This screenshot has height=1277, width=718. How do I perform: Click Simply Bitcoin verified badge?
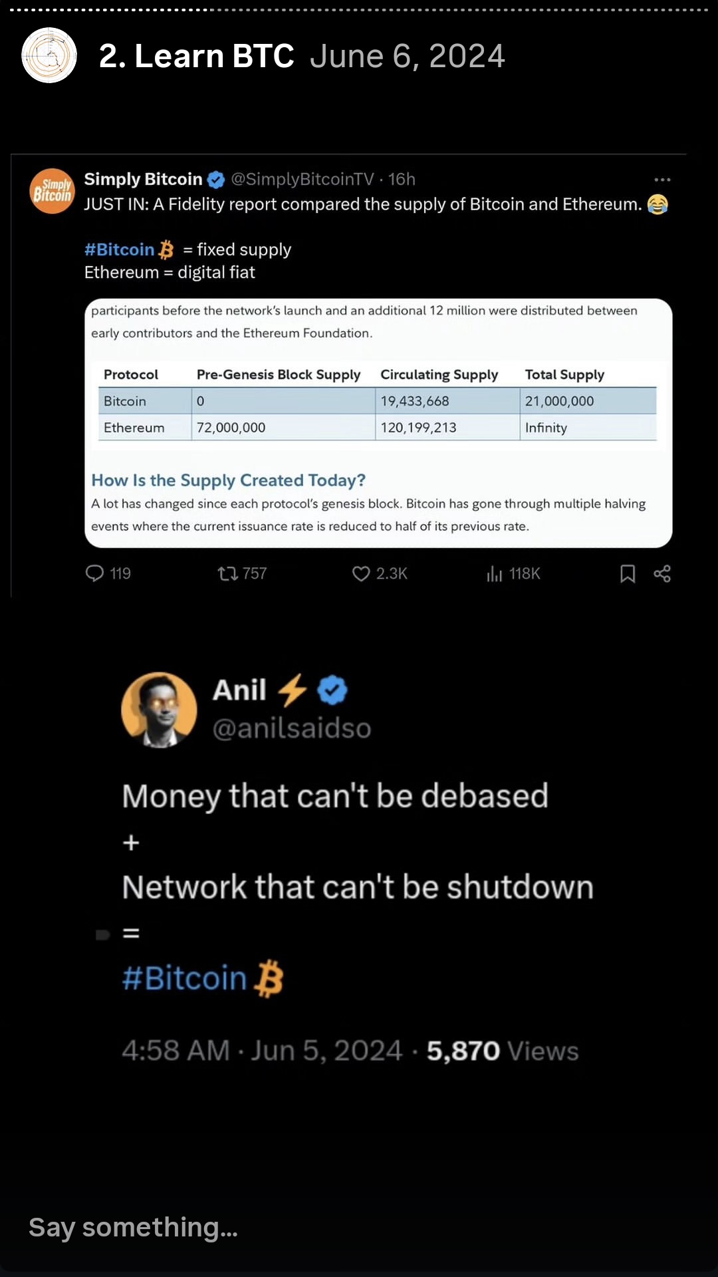pos(216,180)
